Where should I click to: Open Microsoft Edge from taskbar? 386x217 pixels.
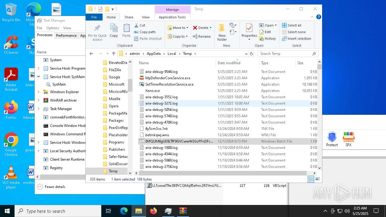pos(124,211)
